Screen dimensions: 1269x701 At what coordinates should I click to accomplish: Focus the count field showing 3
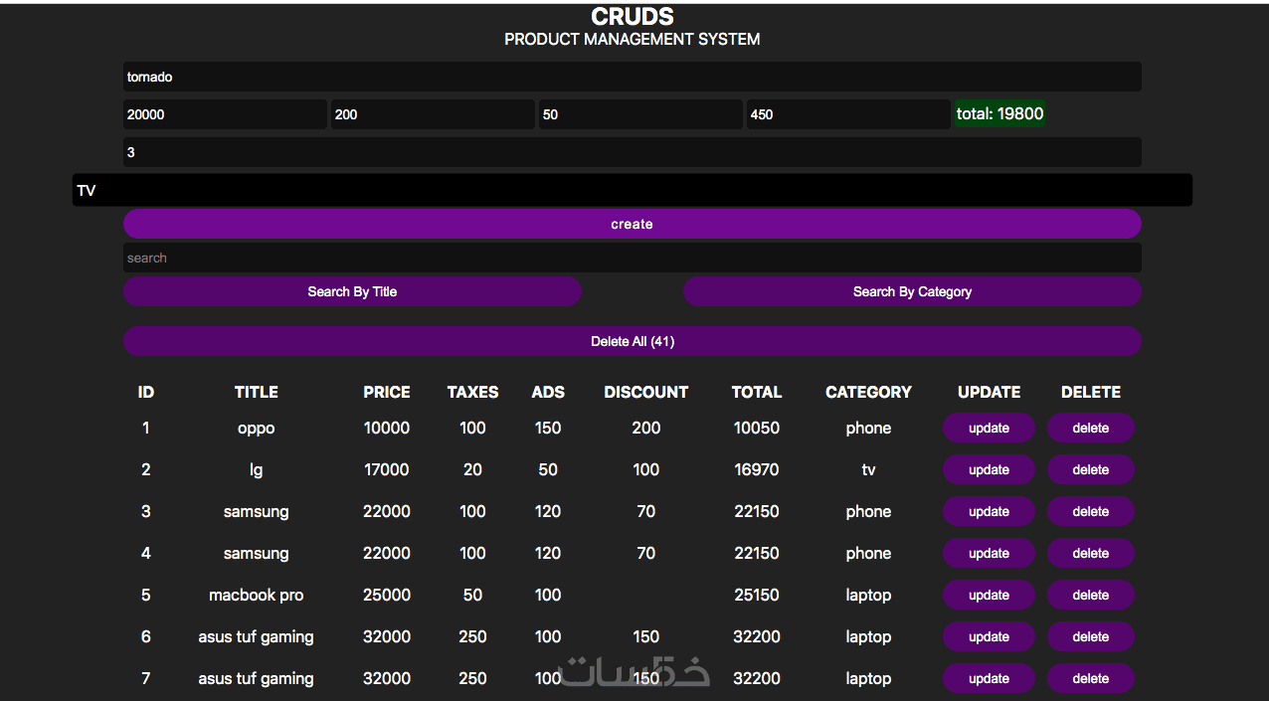pyautogui.click(x=632, y=152)
